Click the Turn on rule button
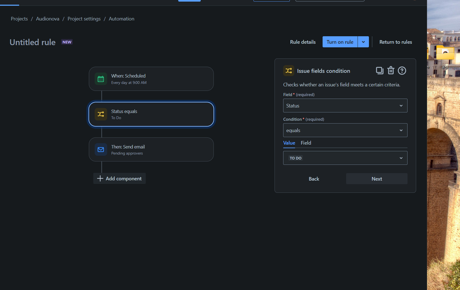Screen dimensions: 460x290 click(340, 42)
